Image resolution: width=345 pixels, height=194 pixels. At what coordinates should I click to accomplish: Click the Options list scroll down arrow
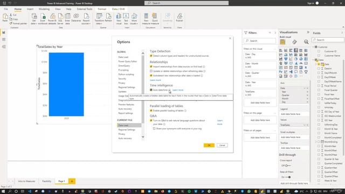coord(143,137)
